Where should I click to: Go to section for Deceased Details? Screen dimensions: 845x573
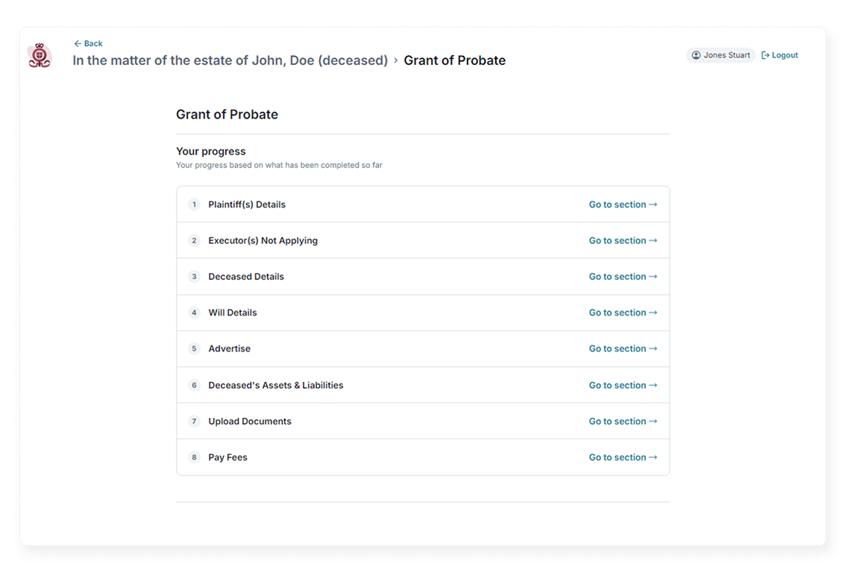click(623, 276)
